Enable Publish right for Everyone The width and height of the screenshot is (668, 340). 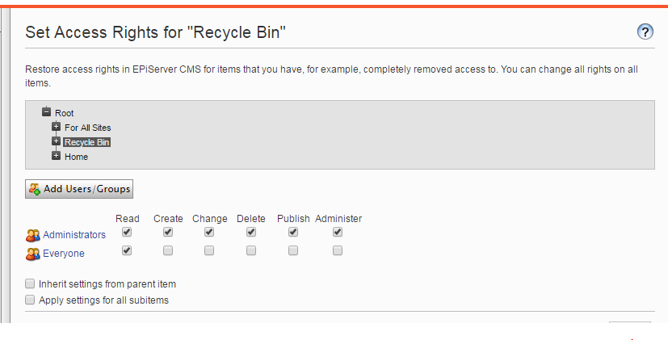pos(293,250)
